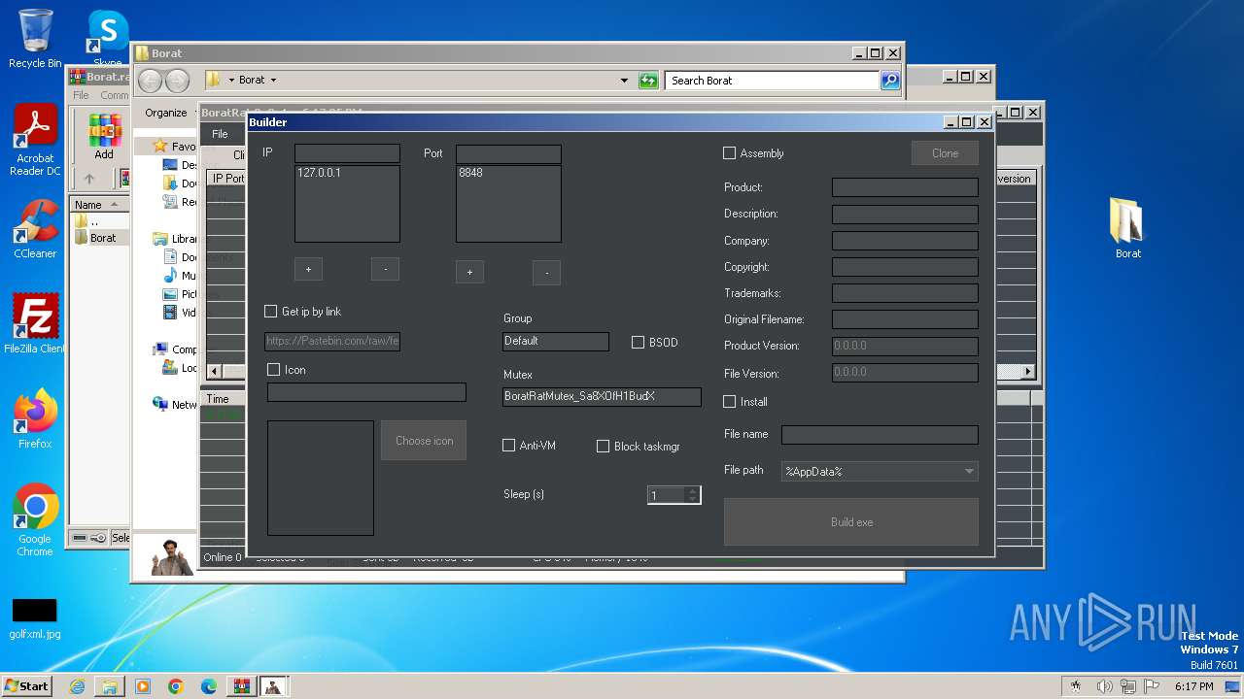The height and width of the screenshot is (699, 1244).
Task: Click the Build exe button
Action: point(851,522)
